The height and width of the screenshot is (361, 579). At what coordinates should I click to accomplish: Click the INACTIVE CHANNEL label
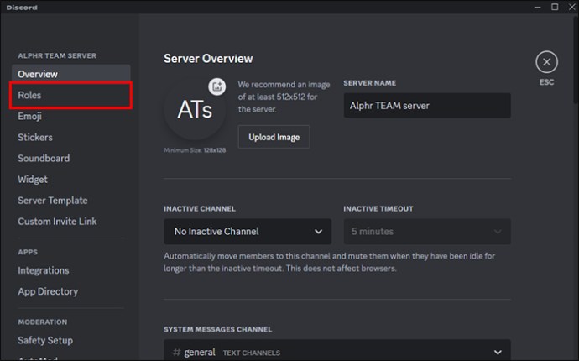[x=200, y=209]
